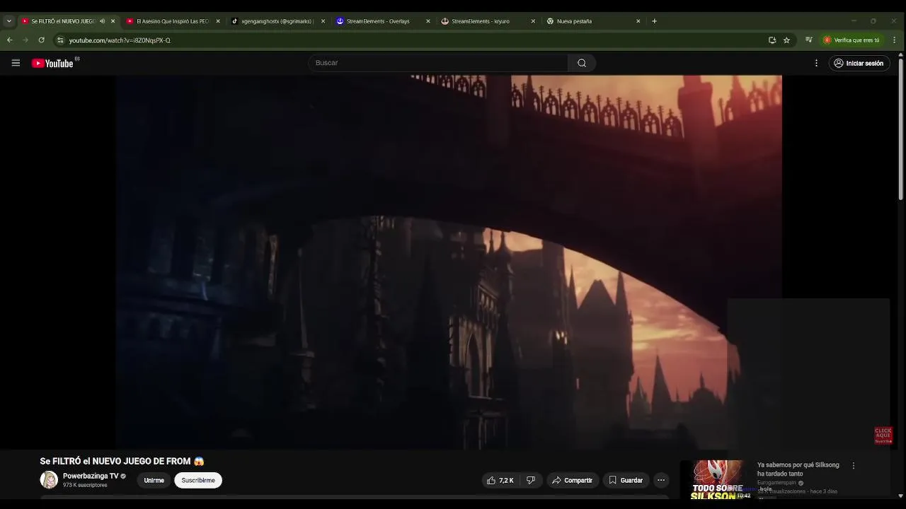Screen dimensions: 906x509
Task: Click the video title Se FILTRÓ el NUEVO JUEGO
Action: click(122, 461)
